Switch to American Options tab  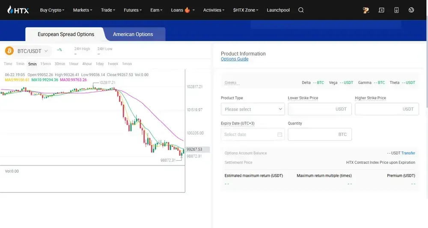point(133,34)
